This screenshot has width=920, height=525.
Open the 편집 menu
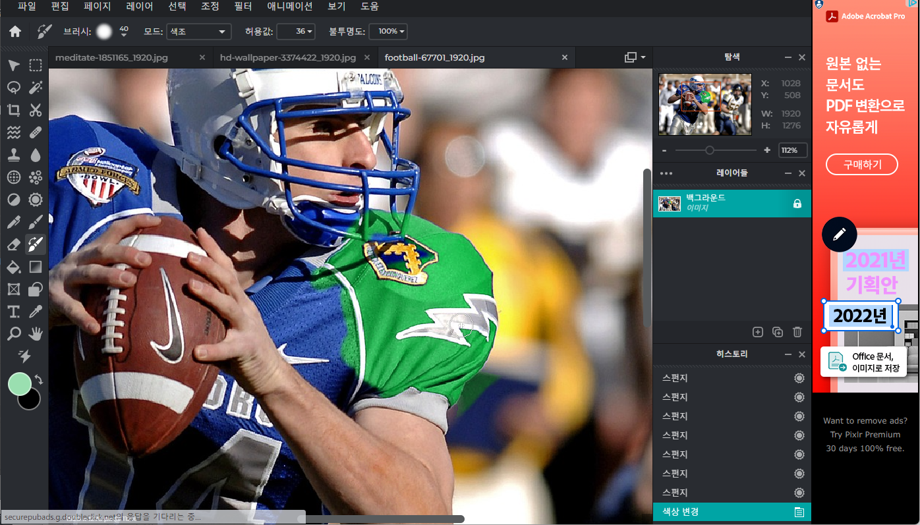(x=60, y=7)
